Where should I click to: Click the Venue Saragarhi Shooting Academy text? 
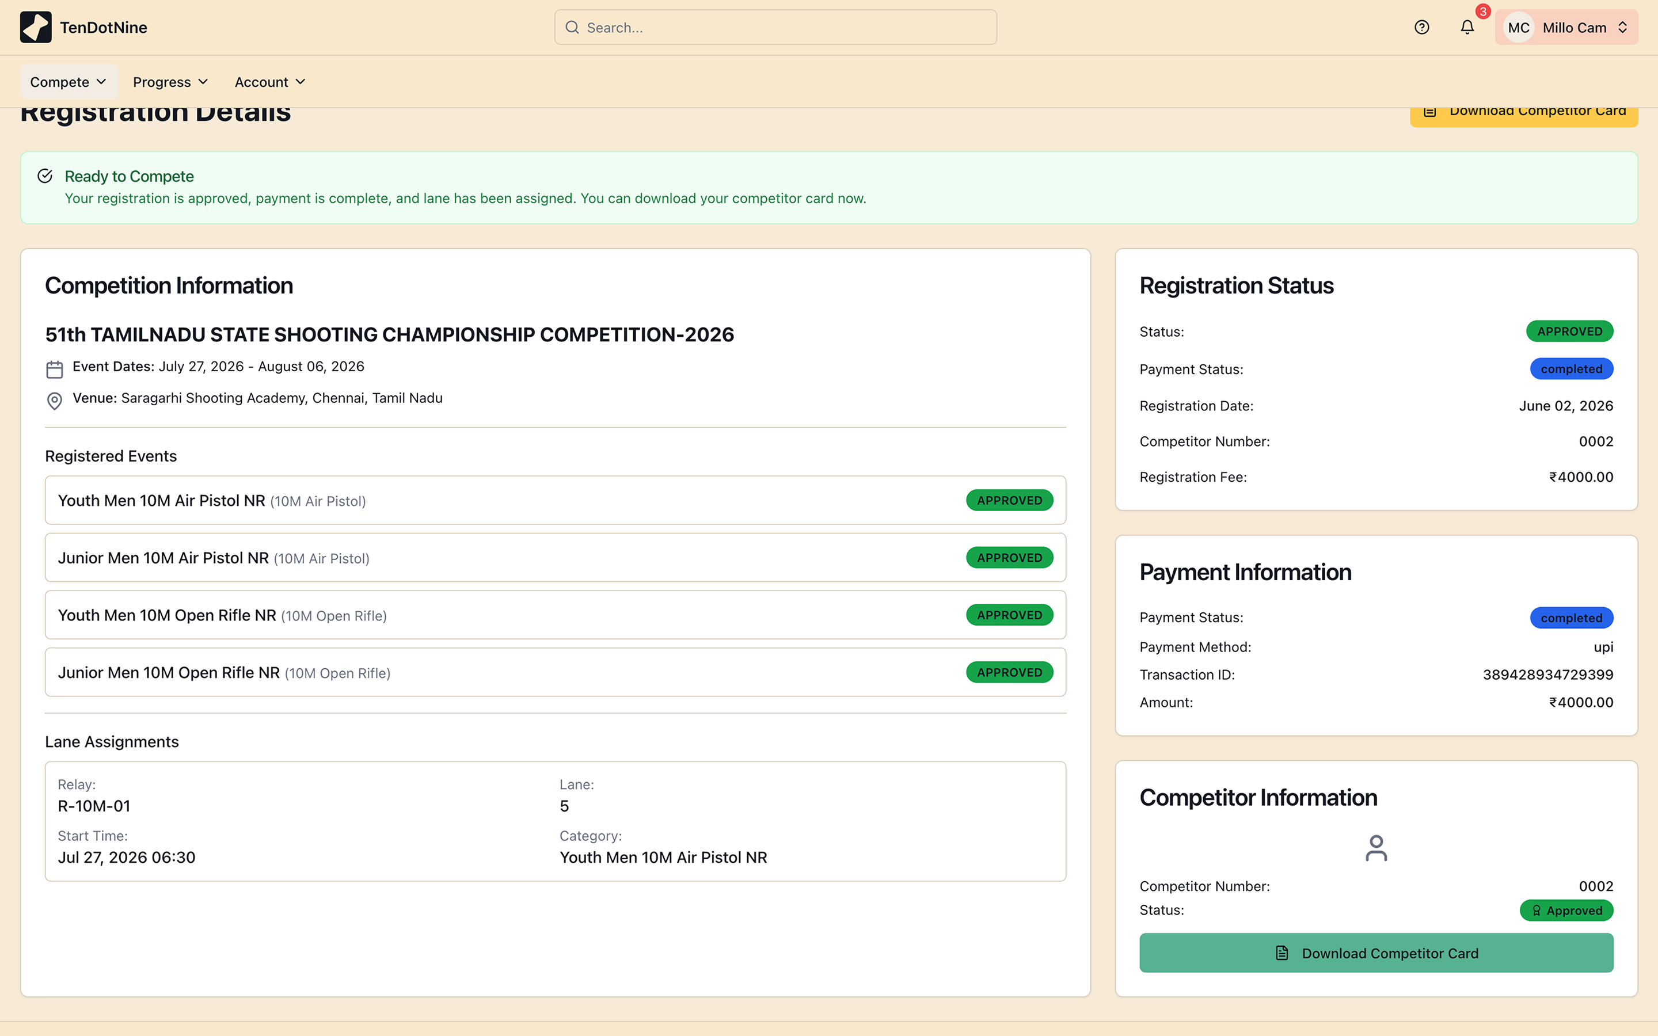click(x=257, y=398)
